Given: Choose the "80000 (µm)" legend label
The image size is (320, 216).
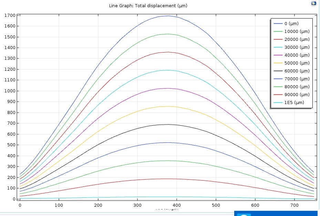Looking at the screenshot, I should [297, 87].
